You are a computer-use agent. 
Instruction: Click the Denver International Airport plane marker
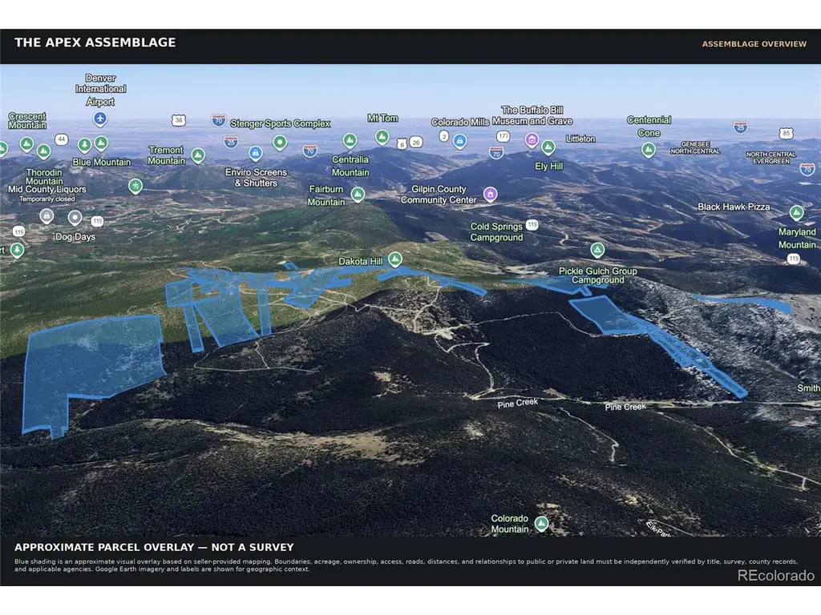click(x=100, y=119)
